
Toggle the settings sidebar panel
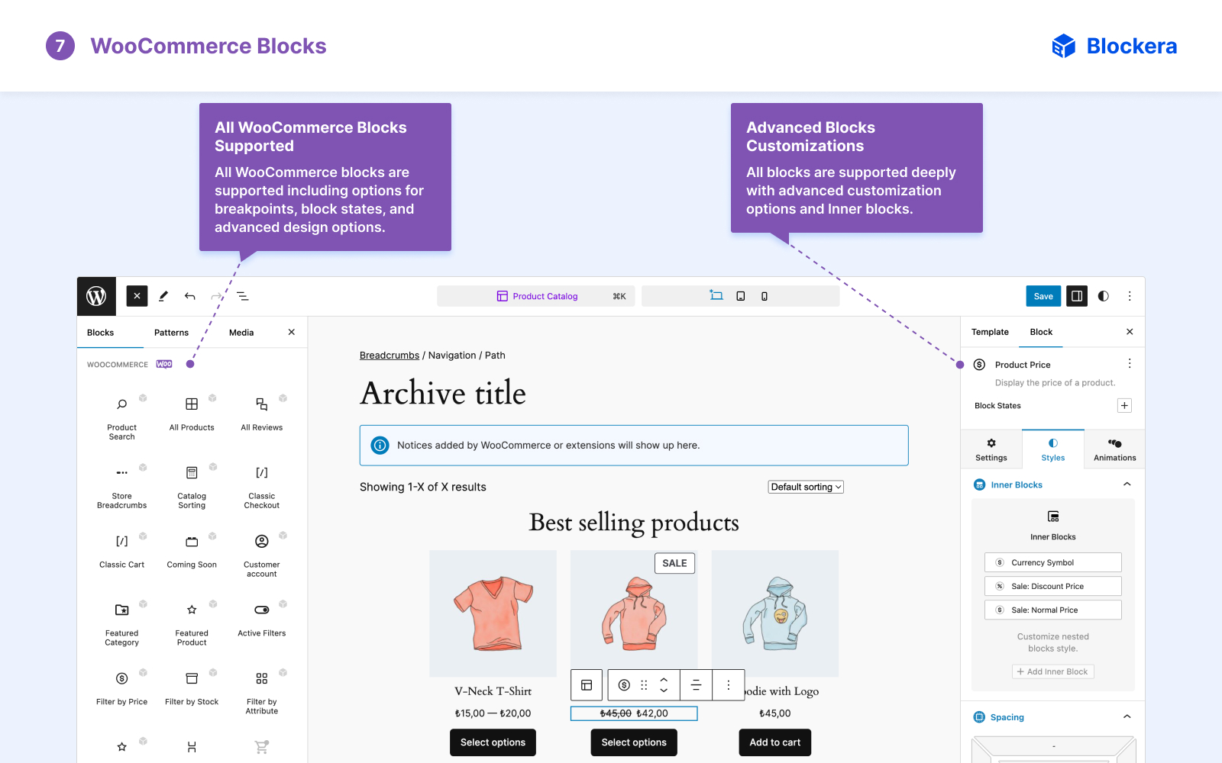(1077, 296)
